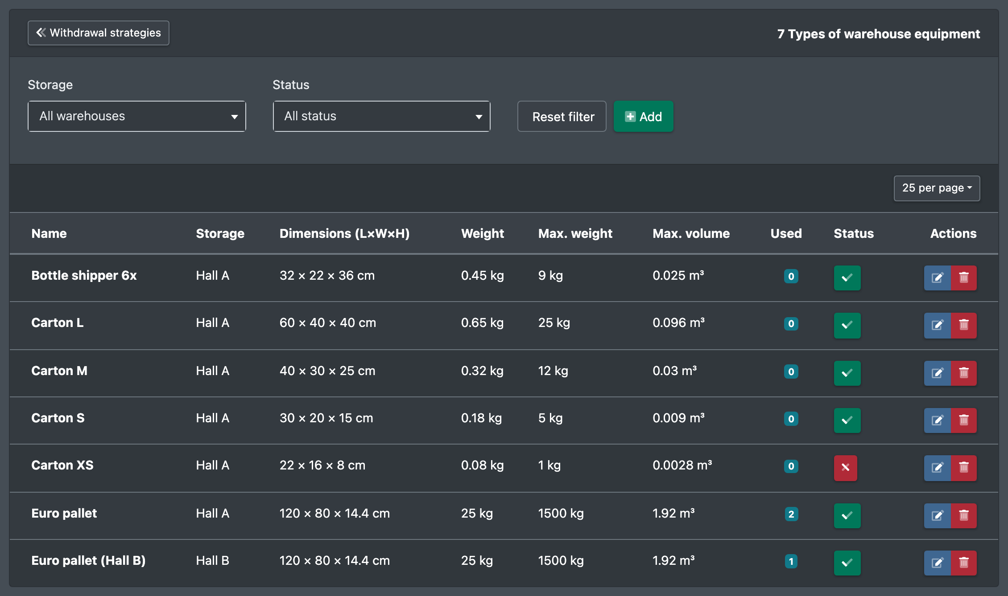Edit the Bottle shipper 6x entry
Viewport: 1008px width, 596px height.
pos(937,278)
